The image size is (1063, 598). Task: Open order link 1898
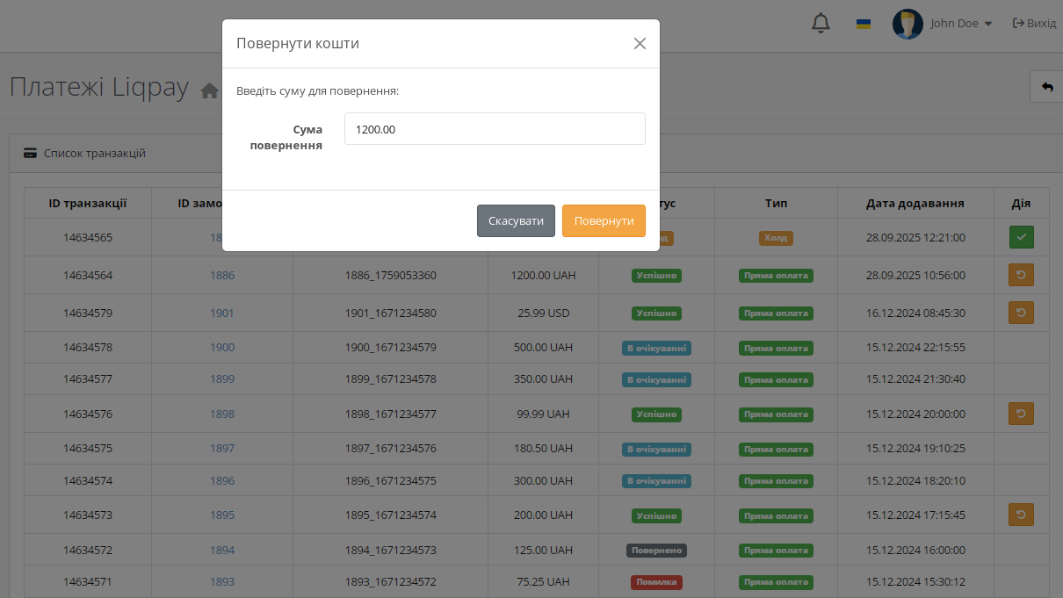(222, 414)
